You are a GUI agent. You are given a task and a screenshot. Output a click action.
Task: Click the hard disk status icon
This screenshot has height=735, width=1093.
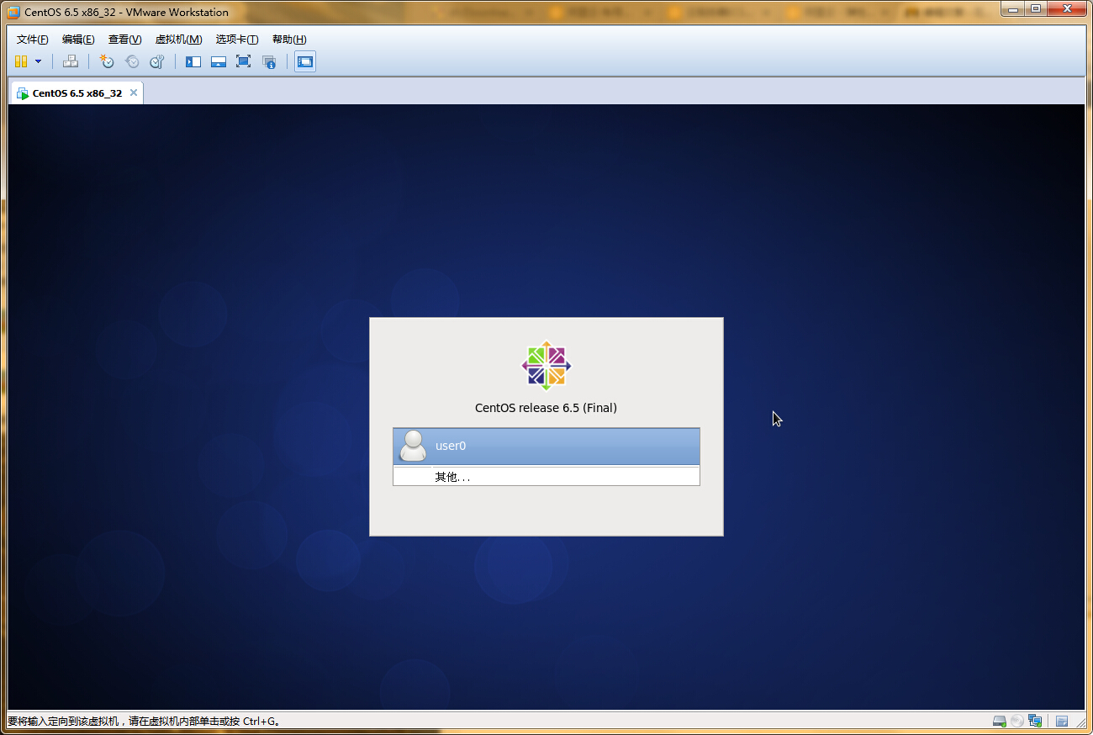pyautogui.click(x=1000, y=722)
